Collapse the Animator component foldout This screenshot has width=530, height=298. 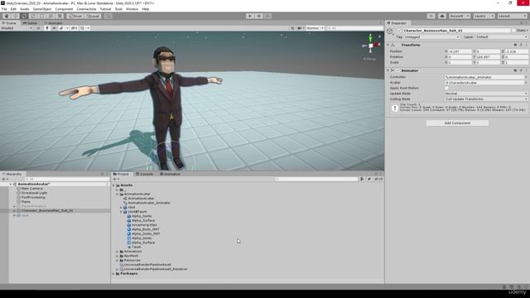pos(388,70)
